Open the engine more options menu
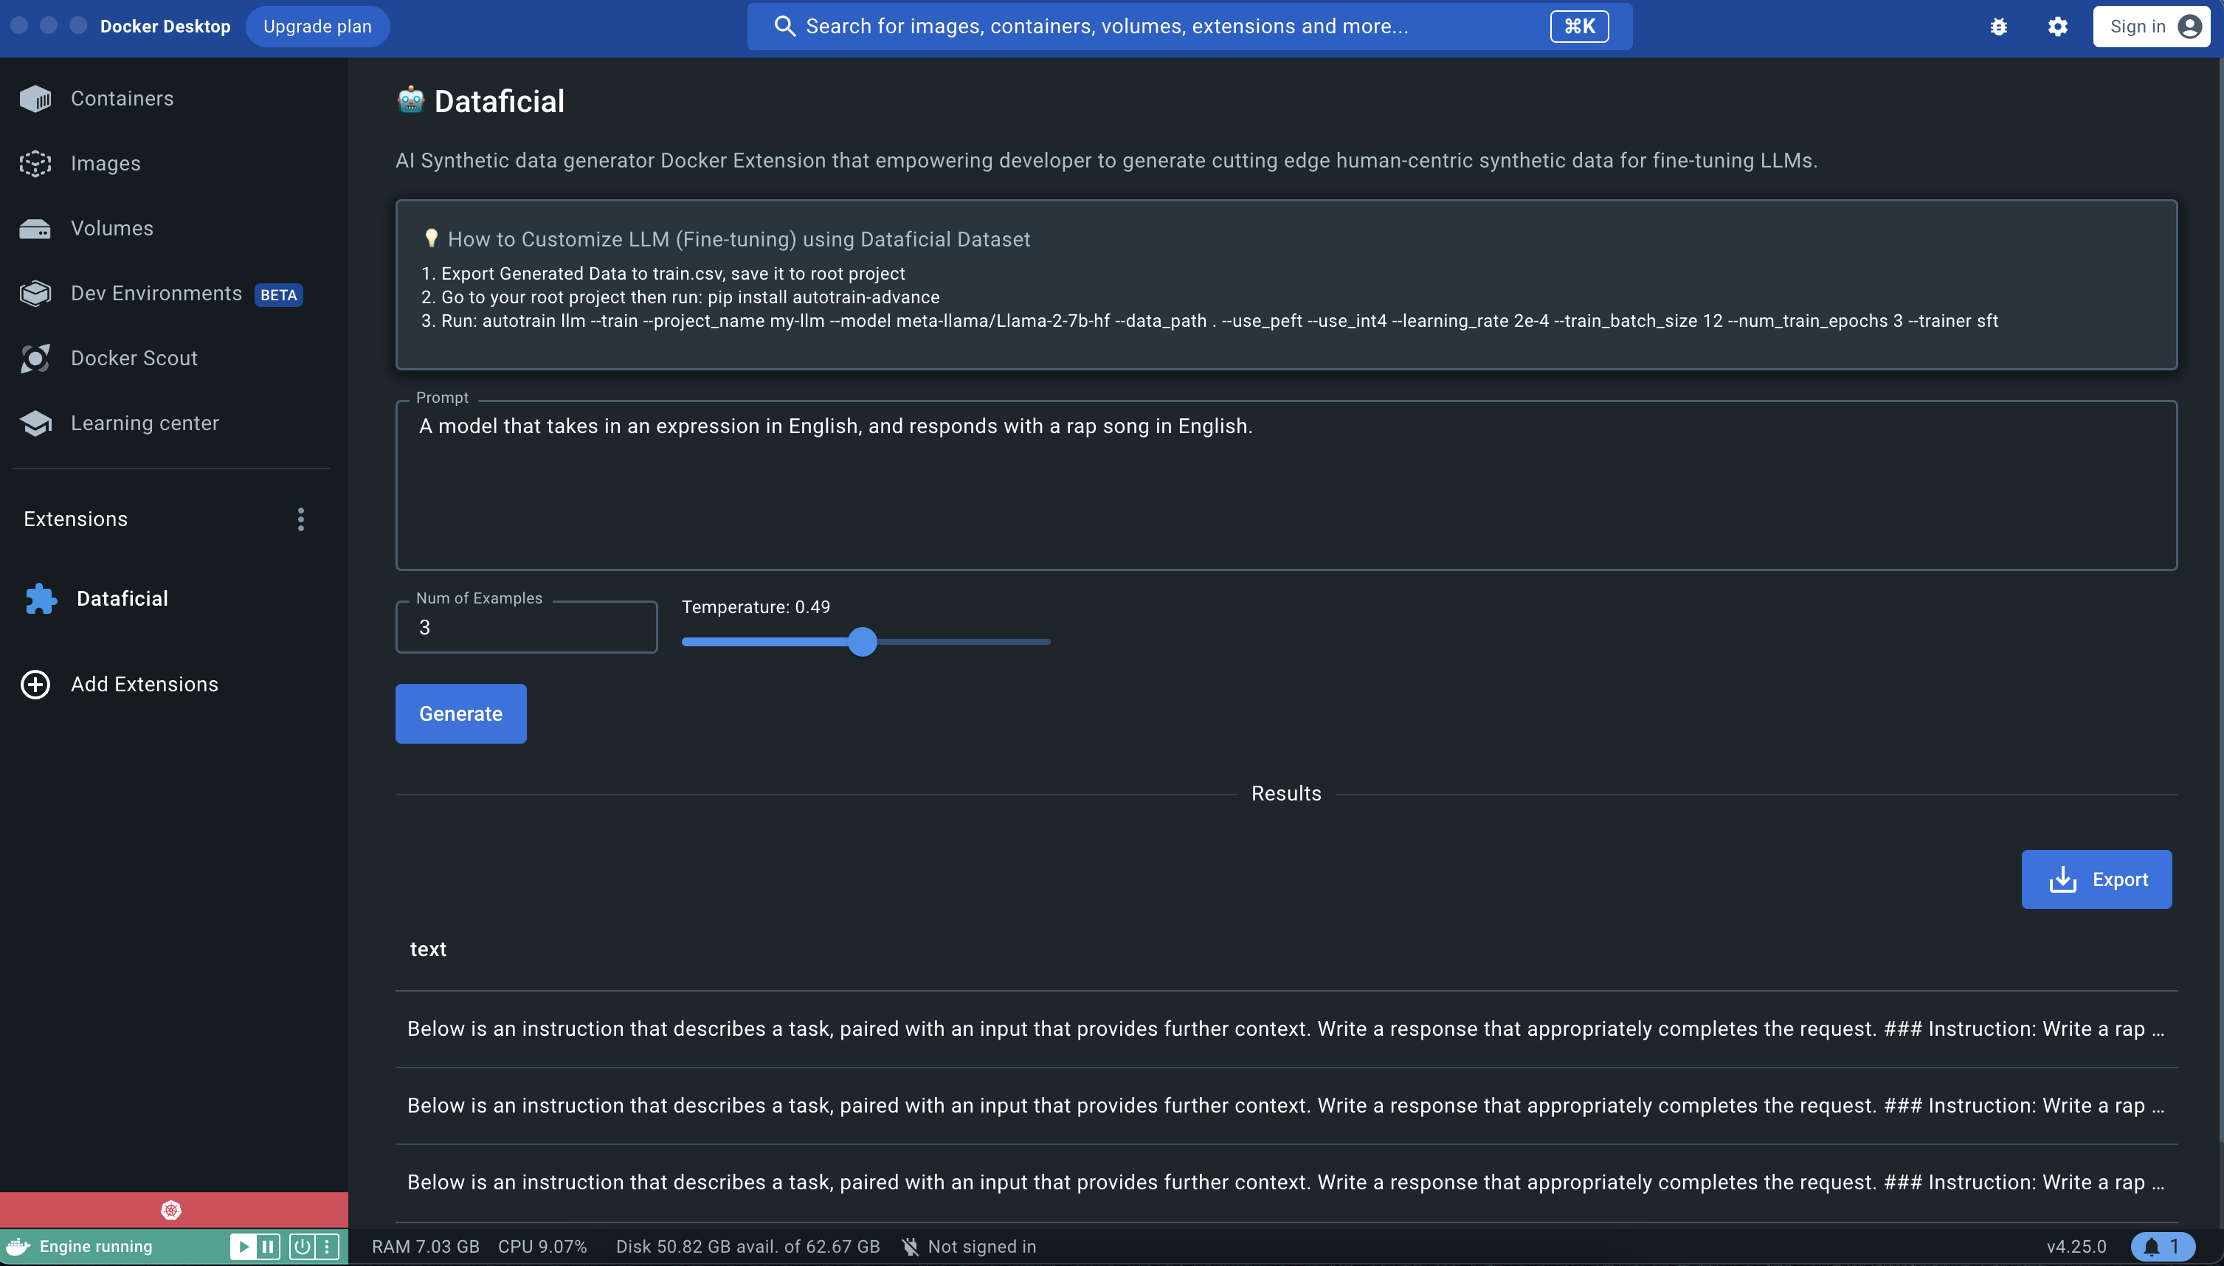The height and width of the screenshot is (1266, 2224). (x=327, y=1246)
